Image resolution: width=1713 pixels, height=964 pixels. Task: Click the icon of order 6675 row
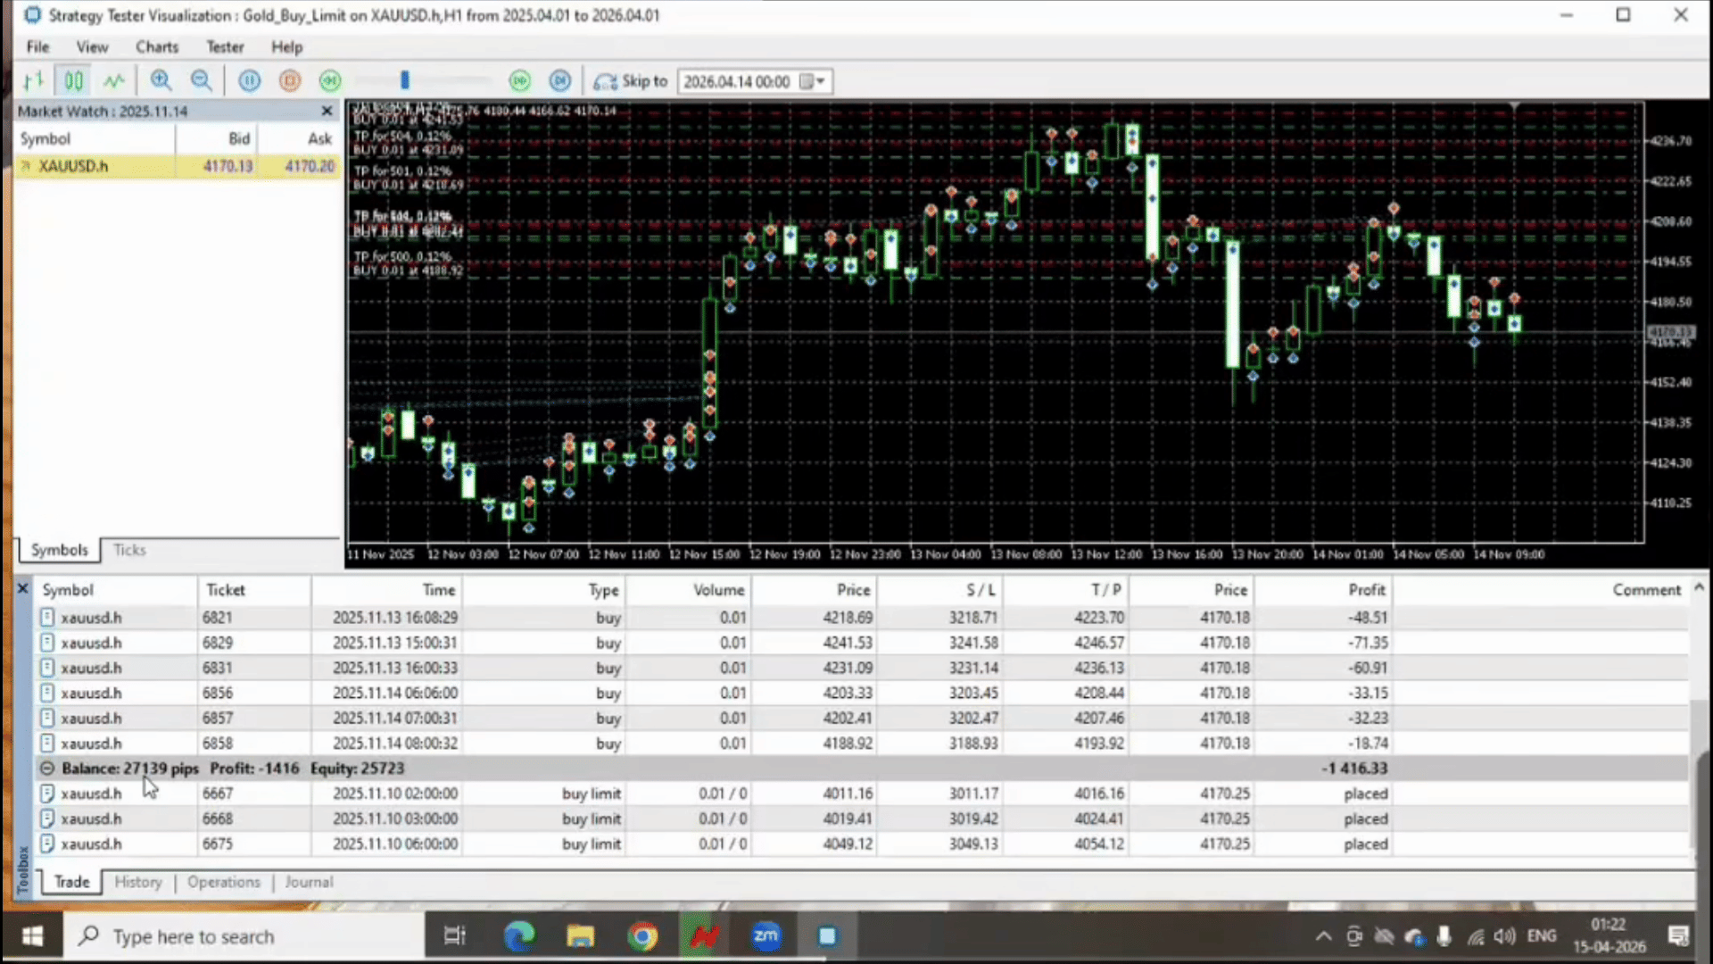47,843
